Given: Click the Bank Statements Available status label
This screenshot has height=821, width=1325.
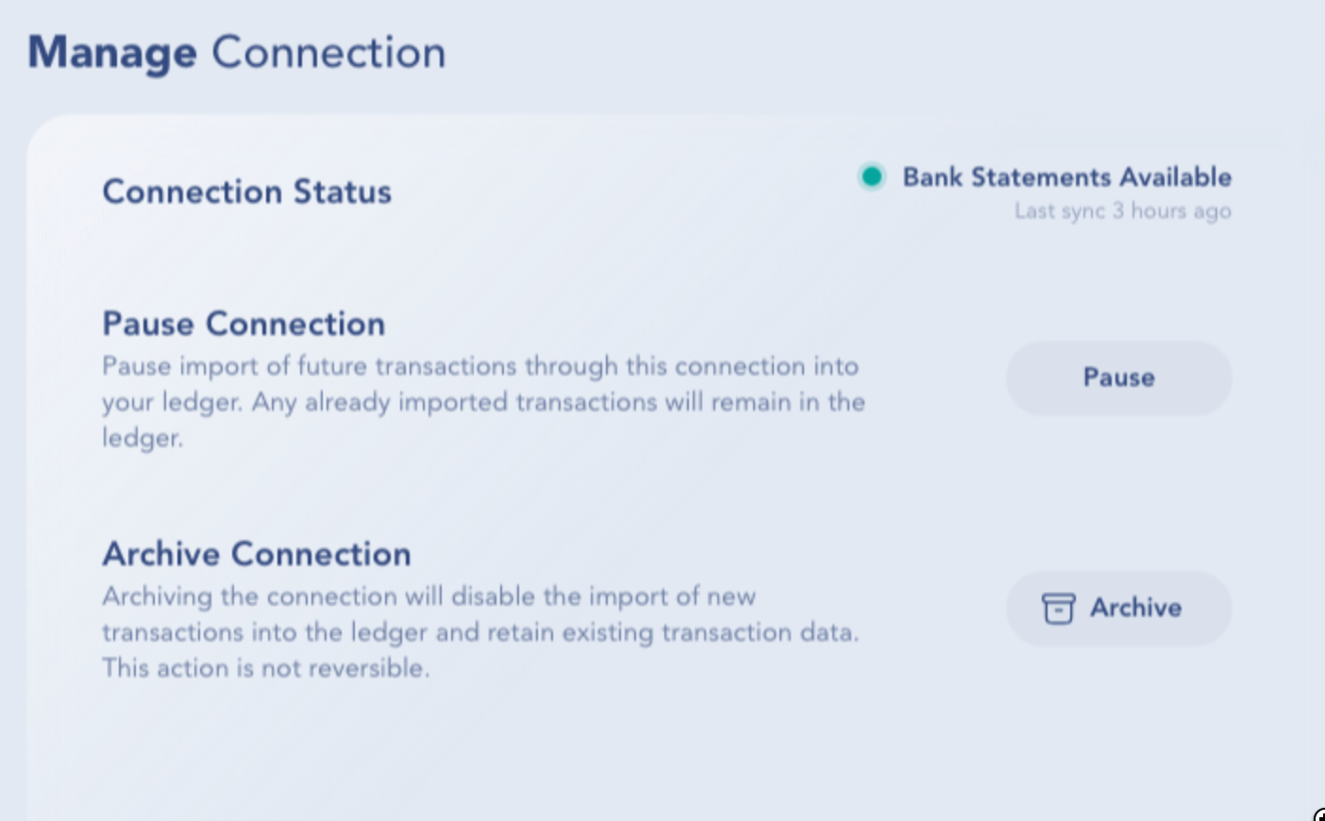Looking at the screenshot, I should (x=1066, y=177).
